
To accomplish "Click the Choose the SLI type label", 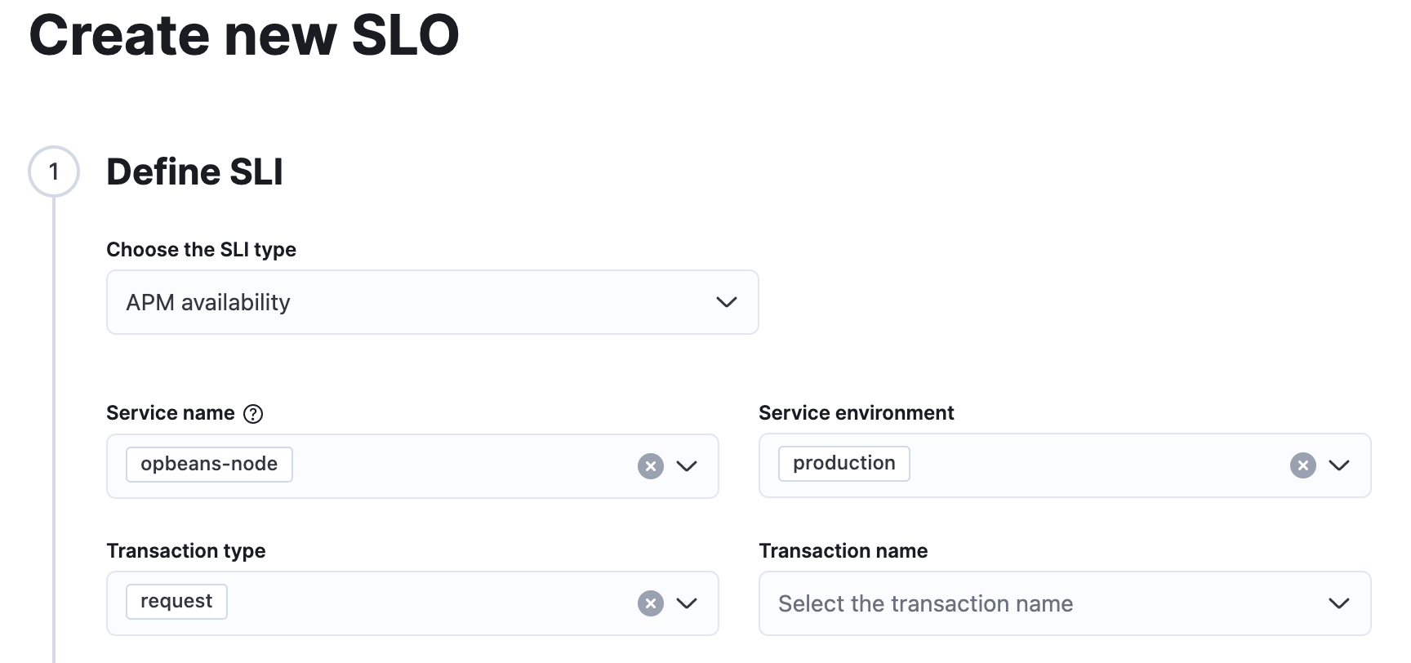I will point(201,249).
